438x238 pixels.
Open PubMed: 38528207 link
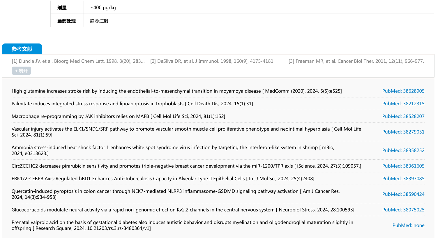tap(403, 116)
